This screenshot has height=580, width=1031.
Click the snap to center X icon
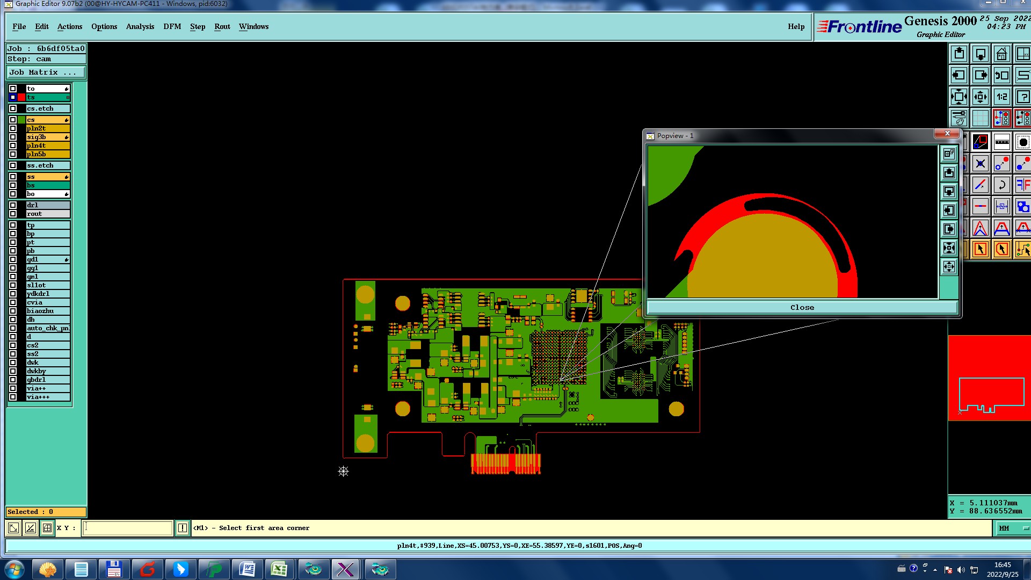coord(980,164)
